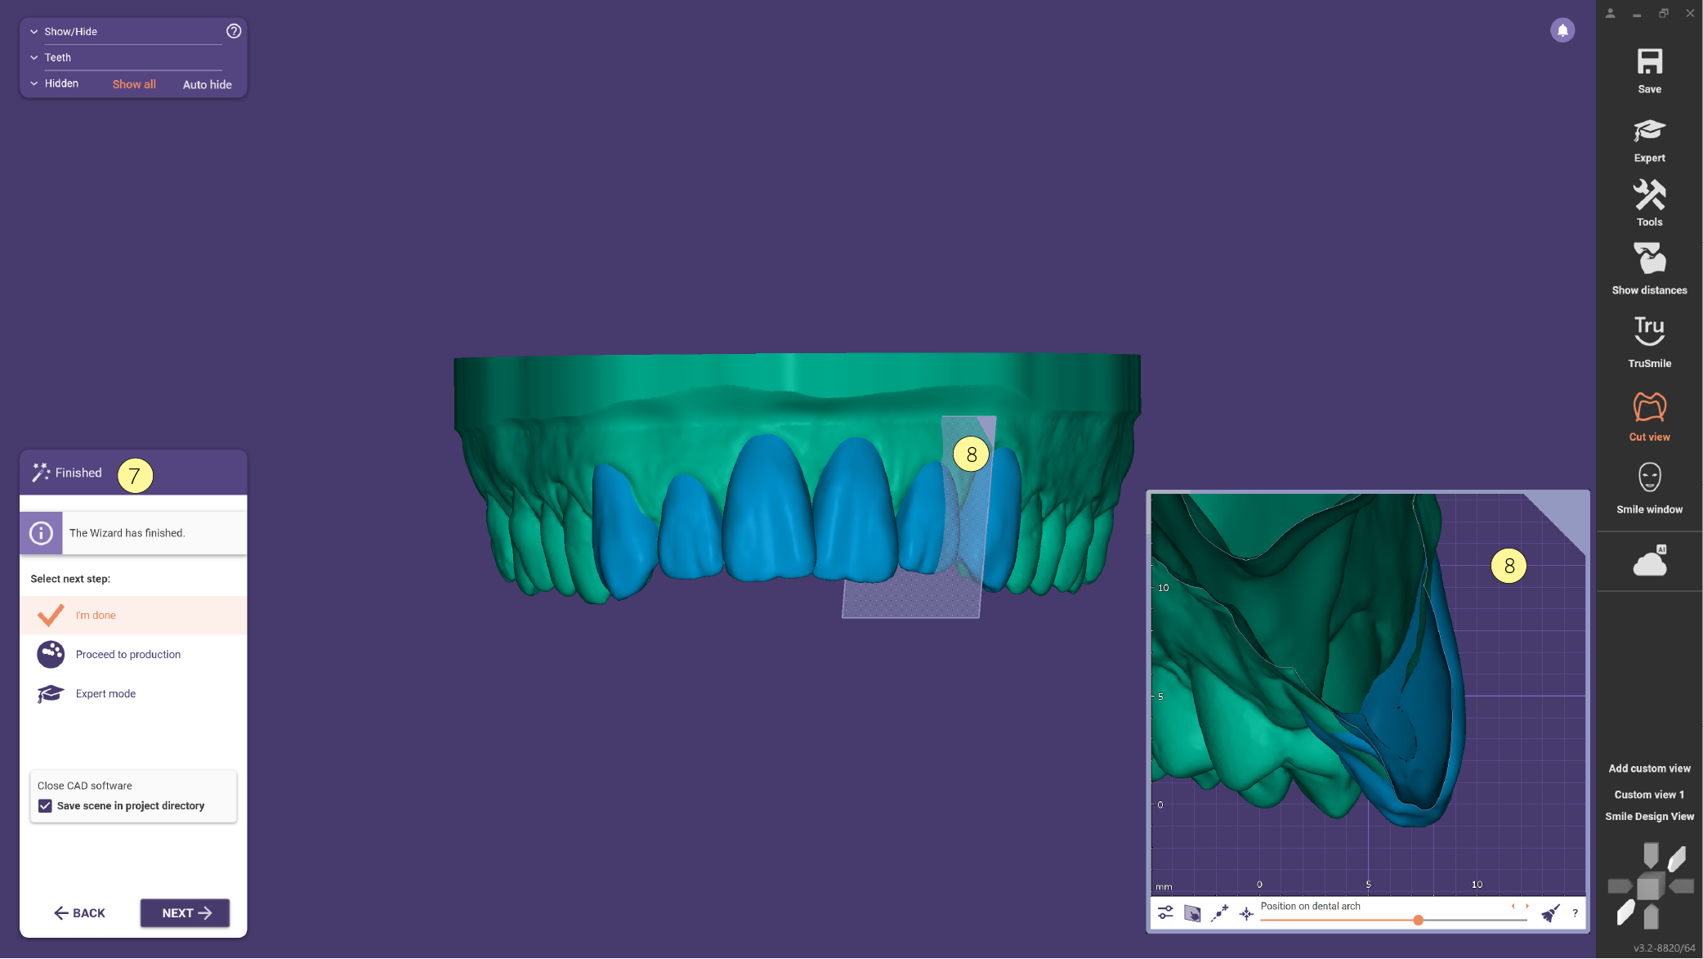1703x959 pixels.
Task: Expand the Hidden section chevron
Action: point(34,83)
